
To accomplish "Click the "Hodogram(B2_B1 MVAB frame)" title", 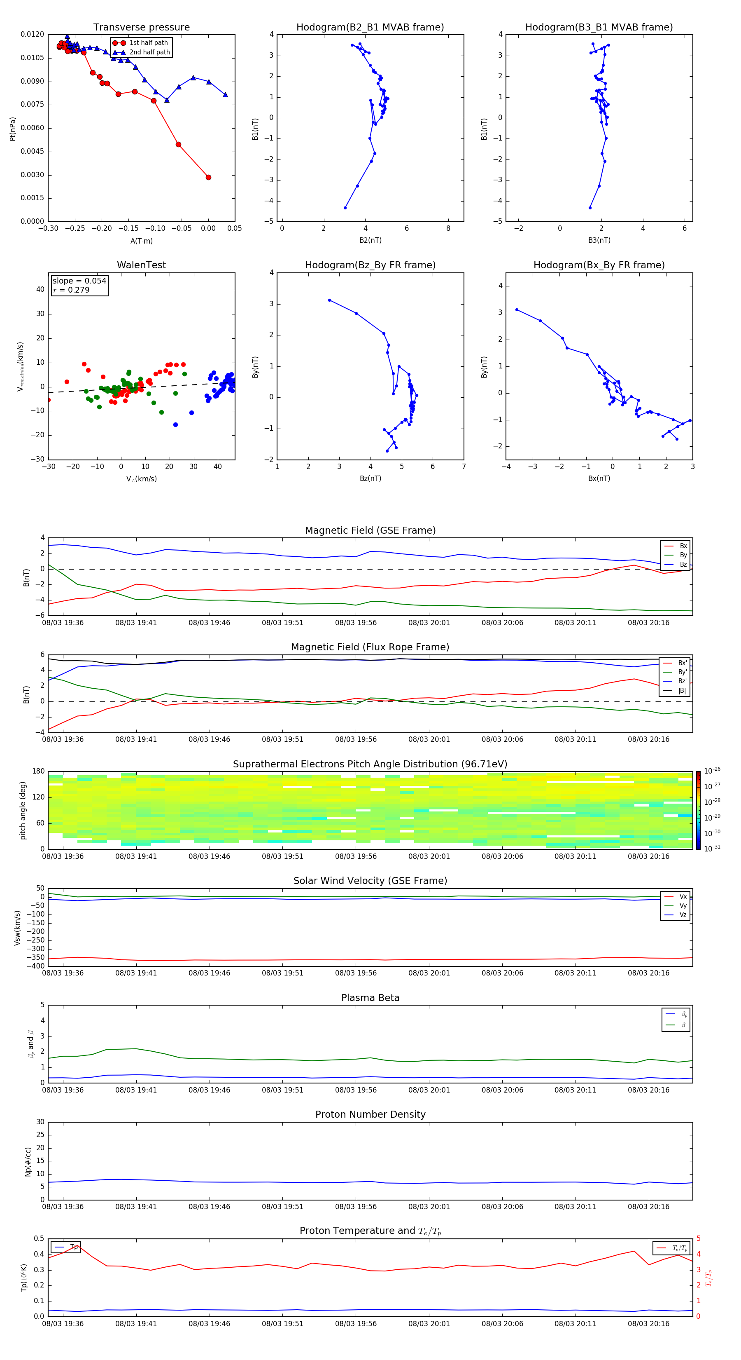I will tap(370, 28).
